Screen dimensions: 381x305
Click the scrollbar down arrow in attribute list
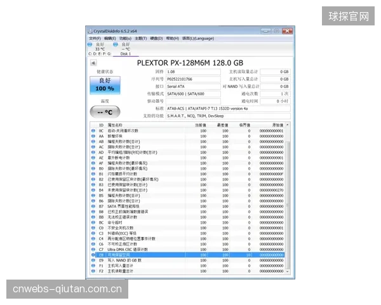[x=288, y=271]
